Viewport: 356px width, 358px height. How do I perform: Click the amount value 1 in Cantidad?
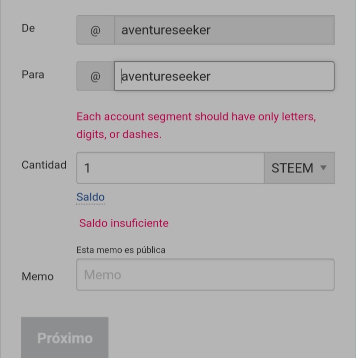87,168
